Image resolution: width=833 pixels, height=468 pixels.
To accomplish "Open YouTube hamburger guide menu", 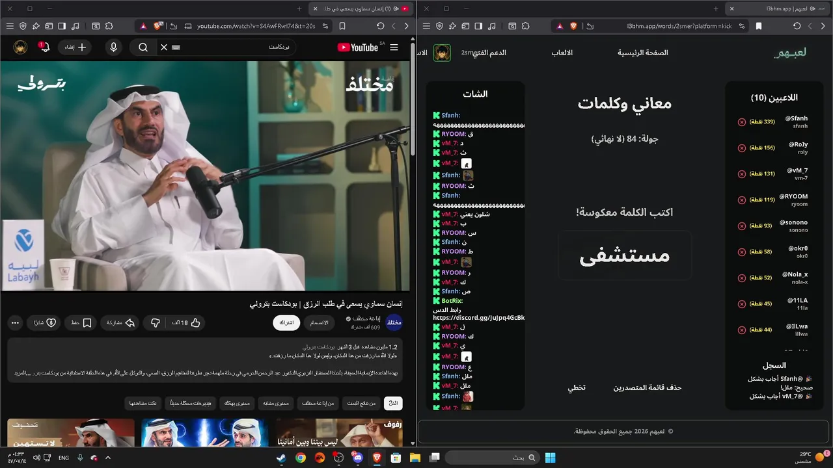I will pyautogui.click(x=394, y=47).
